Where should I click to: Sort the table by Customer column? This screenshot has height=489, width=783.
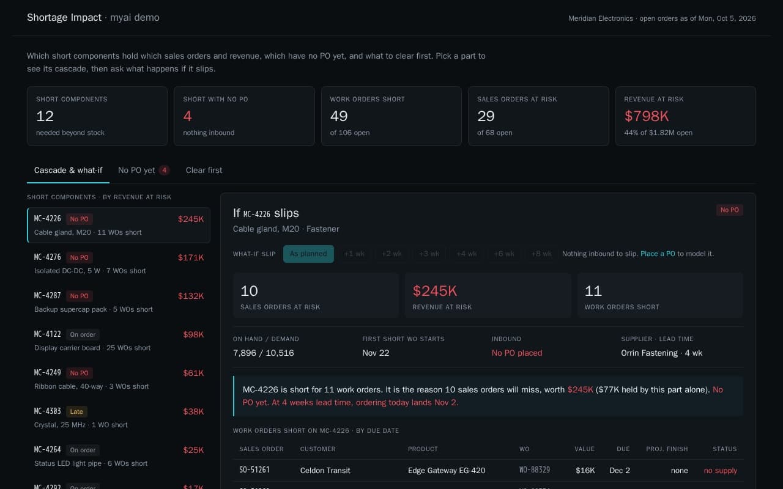pyautogui.click(x=318, y=449)
